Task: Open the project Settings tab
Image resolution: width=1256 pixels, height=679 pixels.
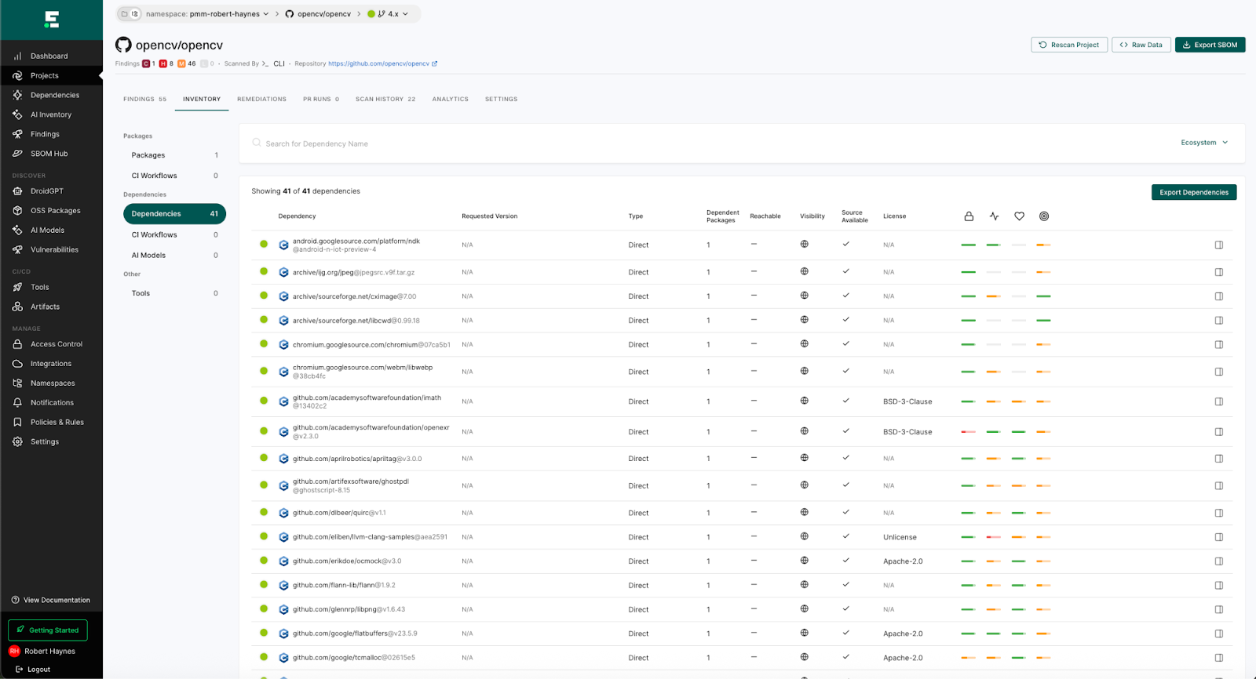Action: [501, 100]
